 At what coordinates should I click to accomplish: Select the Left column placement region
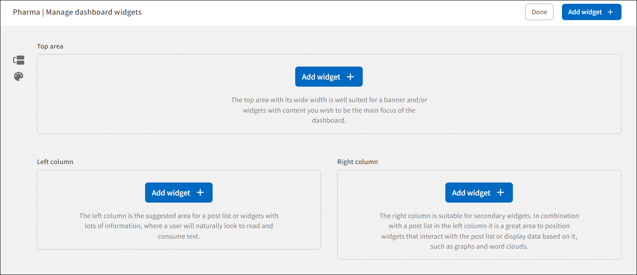point(179,209)
